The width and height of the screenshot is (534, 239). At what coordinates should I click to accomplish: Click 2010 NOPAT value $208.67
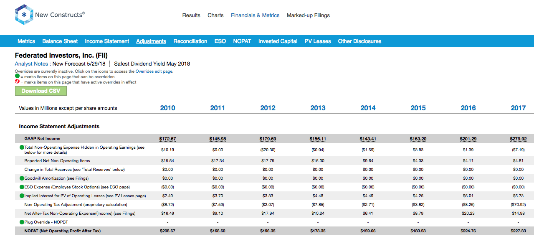(167, 231)
